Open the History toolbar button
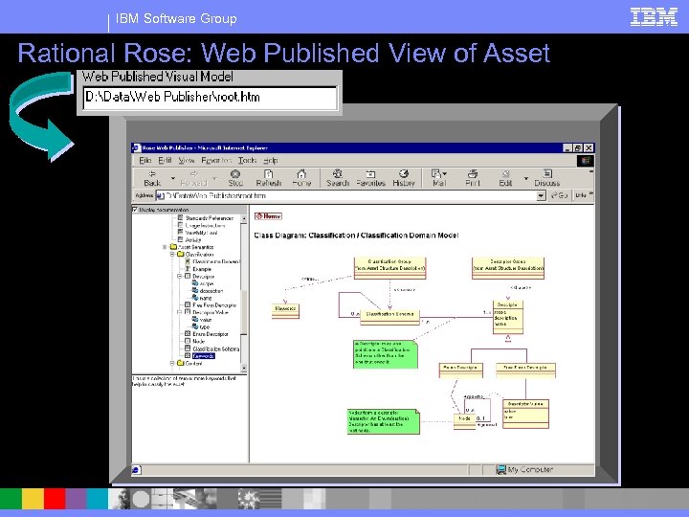 point(404,178)
